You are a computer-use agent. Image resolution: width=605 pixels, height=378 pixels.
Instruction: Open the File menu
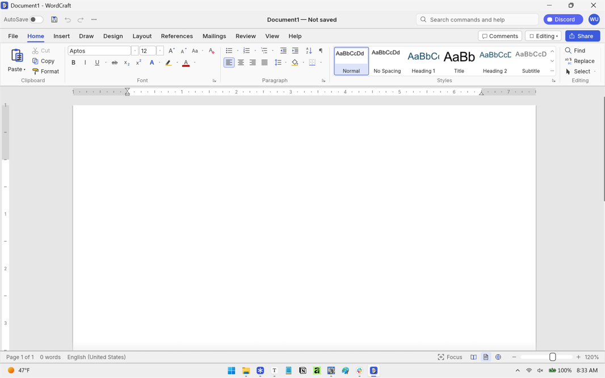click(x=13, y=36)
